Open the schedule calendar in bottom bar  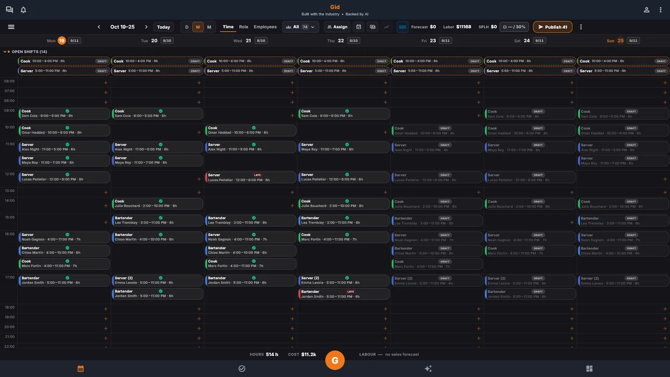coord(81,369)
